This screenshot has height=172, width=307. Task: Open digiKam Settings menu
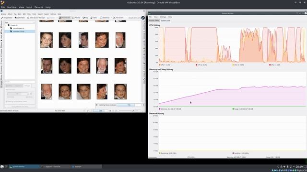[x=53, y=14]
